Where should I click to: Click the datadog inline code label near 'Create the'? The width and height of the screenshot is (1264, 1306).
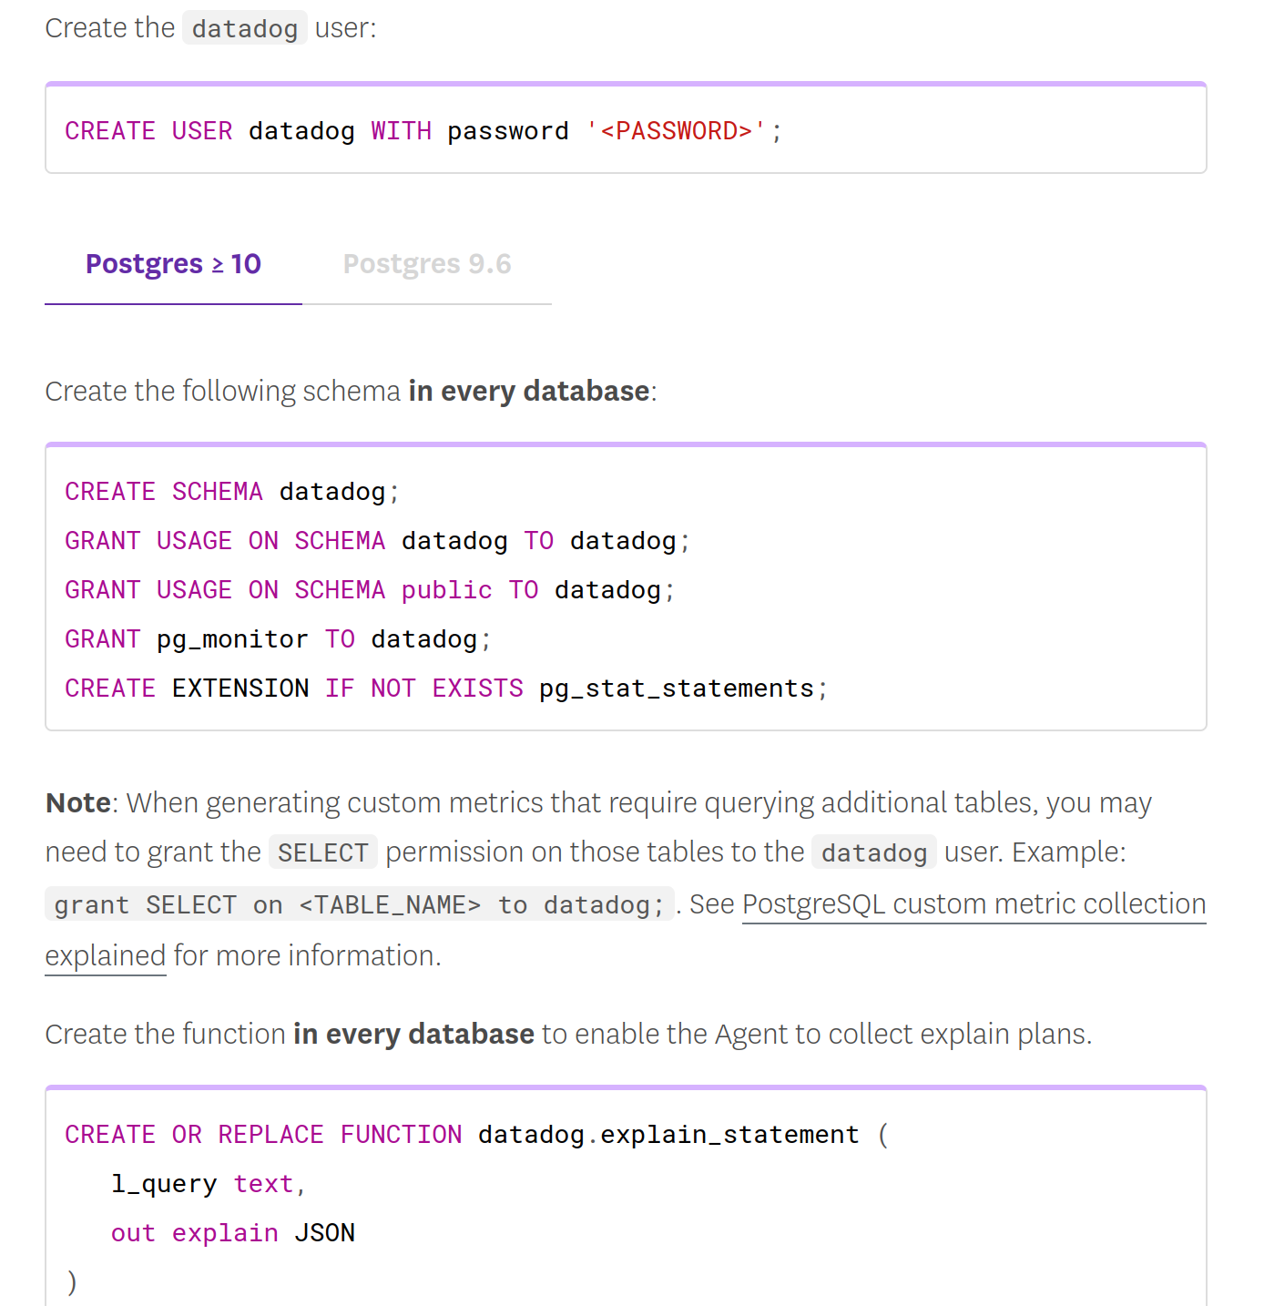244,28
